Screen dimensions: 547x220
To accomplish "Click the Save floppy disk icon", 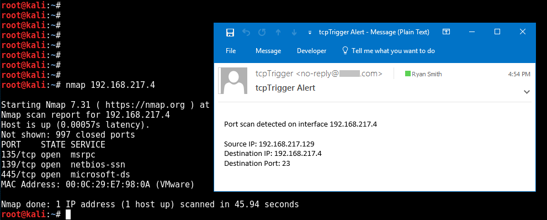I will tap(230, 33).
